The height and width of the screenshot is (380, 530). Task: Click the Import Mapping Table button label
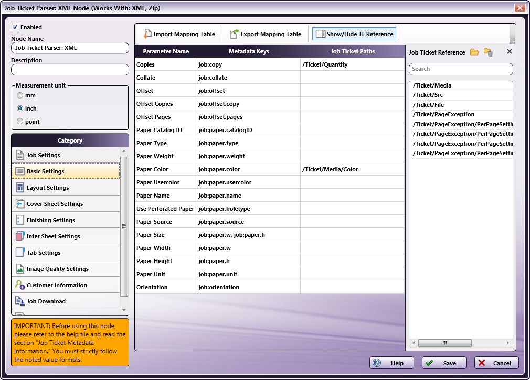pos(184,34)
